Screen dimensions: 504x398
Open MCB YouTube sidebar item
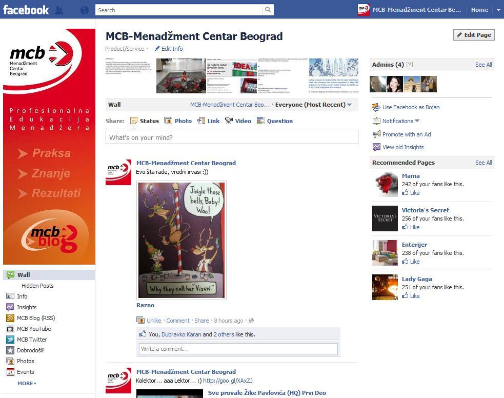click(x=29, y=329)
